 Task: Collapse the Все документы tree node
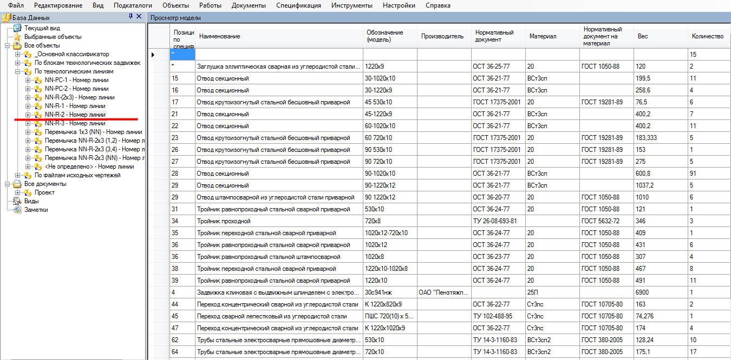point(8,184)
